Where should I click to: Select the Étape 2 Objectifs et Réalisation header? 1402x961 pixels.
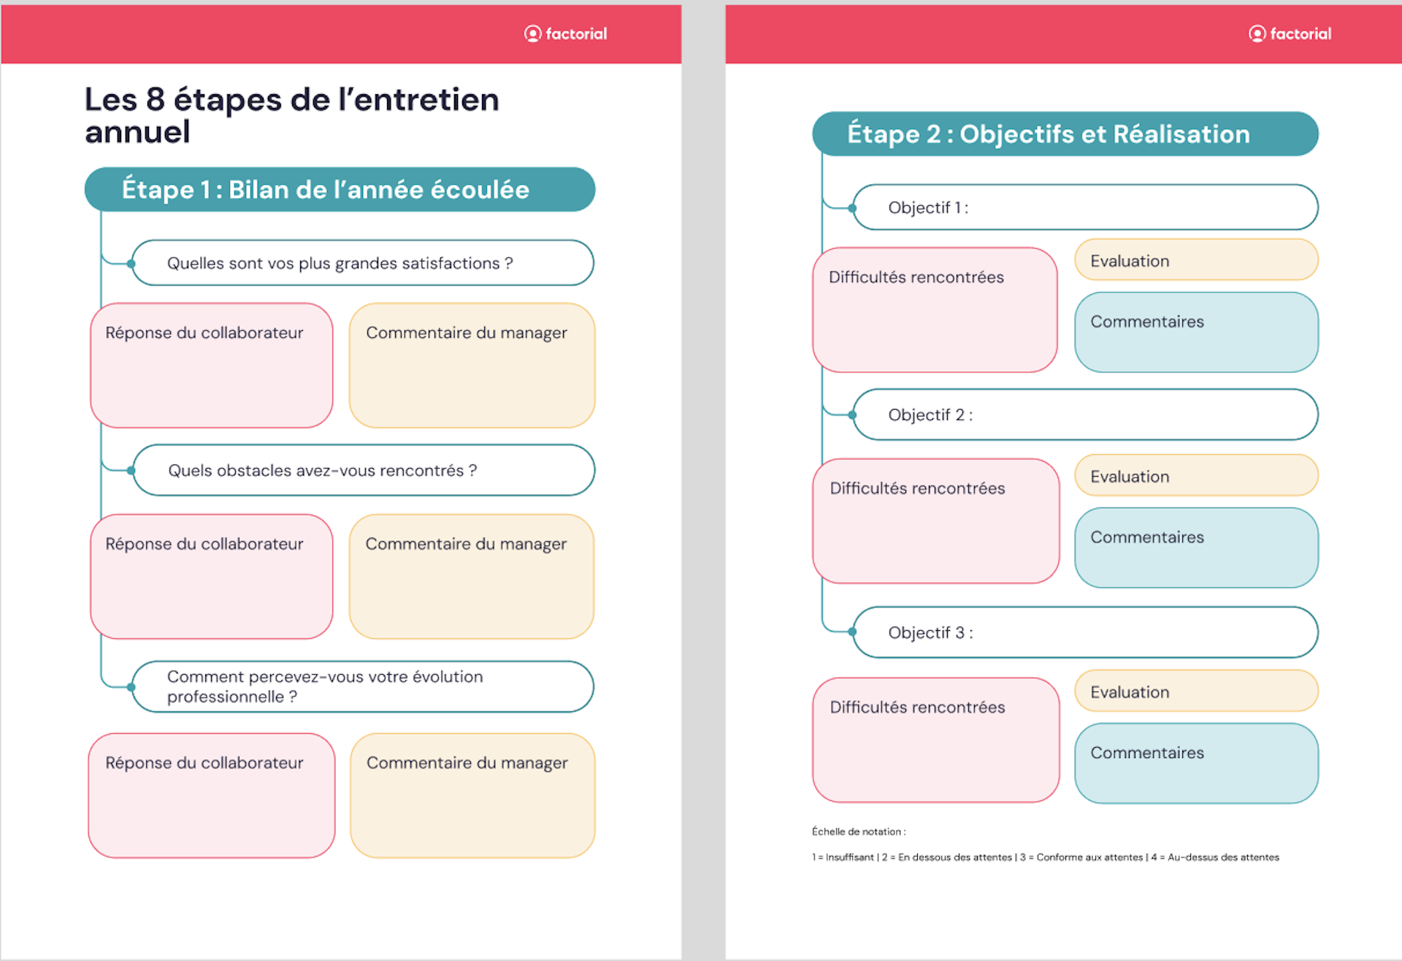[x=1064, y=134]
